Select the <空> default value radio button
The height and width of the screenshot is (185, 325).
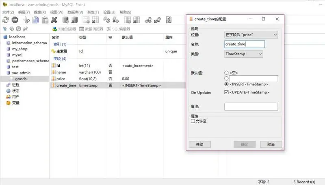[x=226, y=73]
